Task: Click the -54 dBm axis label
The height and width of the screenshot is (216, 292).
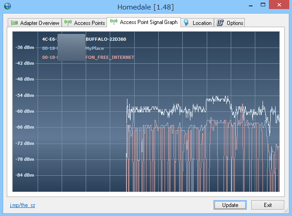Action: click(25, 96)
